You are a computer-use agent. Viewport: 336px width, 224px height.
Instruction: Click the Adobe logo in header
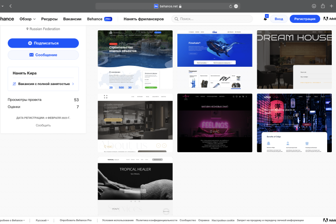click(x=326, y=19)
